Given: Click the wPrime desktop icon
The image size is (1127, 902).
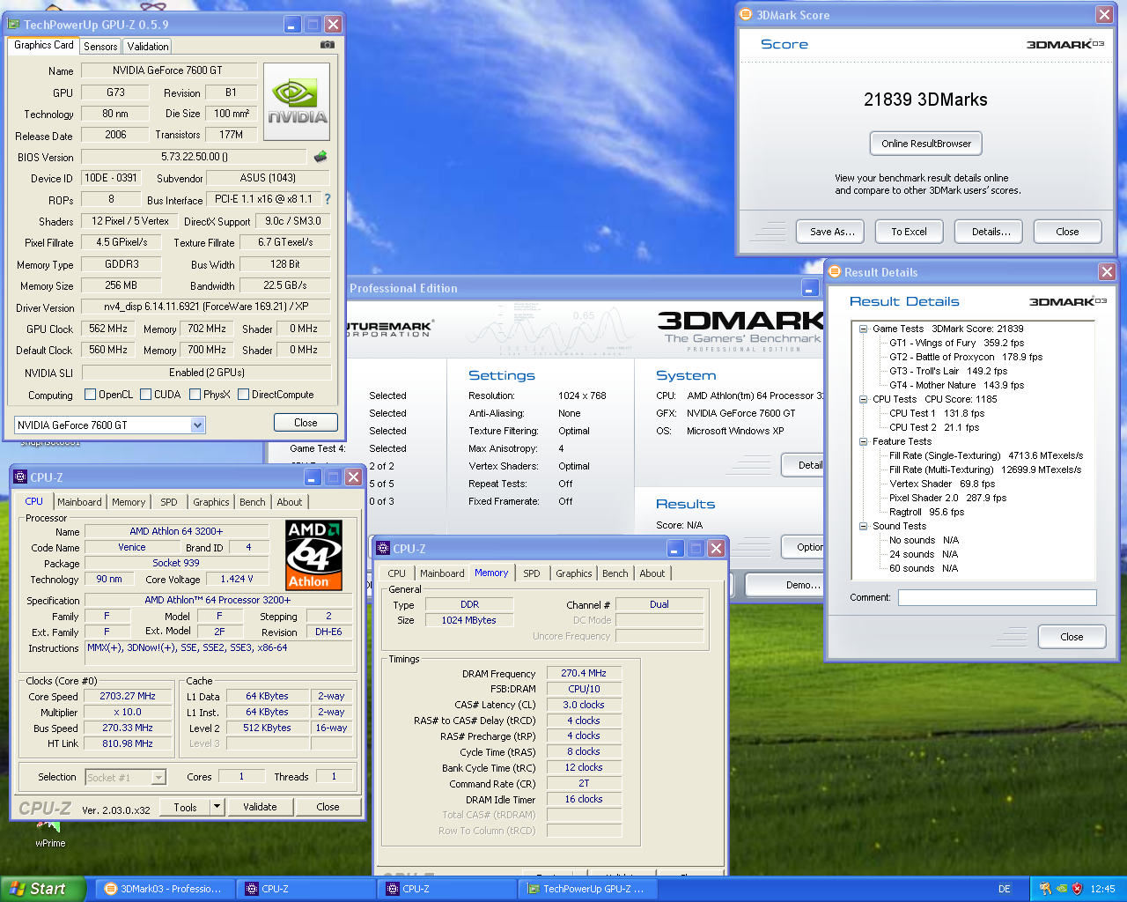Looking at the screenshot, I should (50, 833).
